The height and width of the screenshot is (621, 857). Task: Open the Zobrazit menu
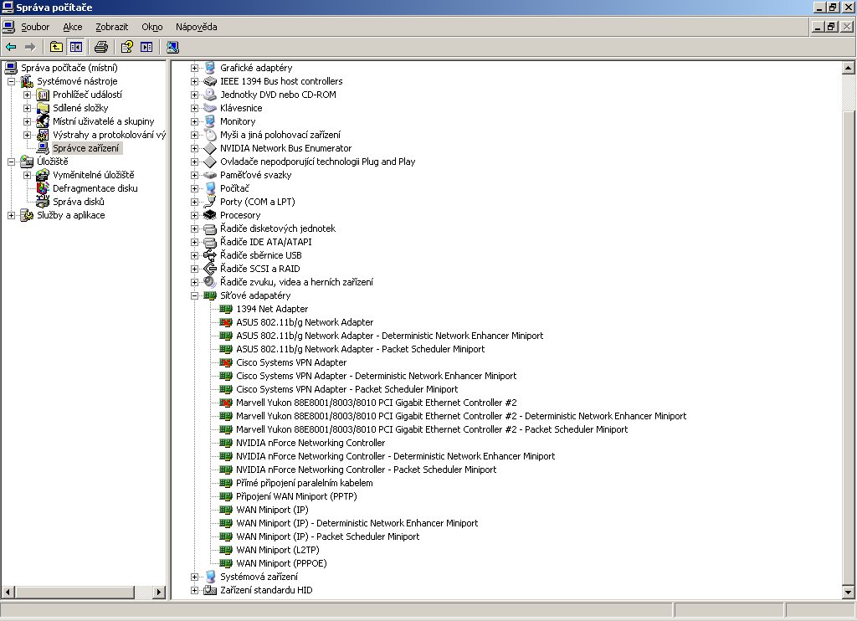(111, 27)
